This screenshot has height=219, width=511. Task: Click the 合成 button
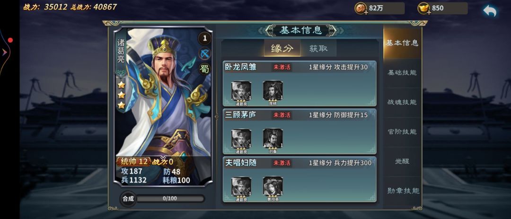click(x=128, y=199)
